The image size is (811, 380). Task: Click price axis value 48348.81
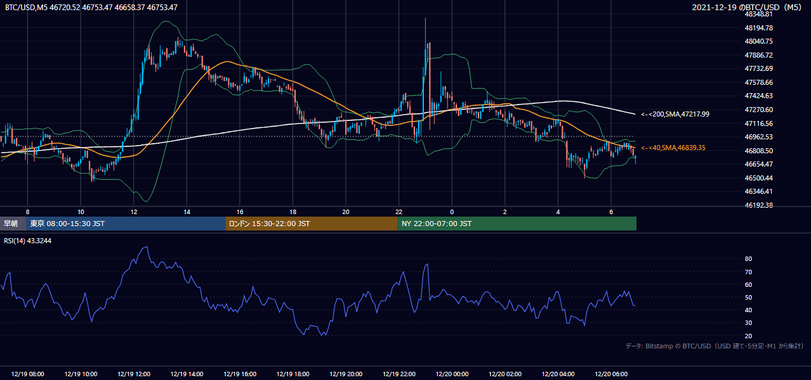tap(759, 14)
